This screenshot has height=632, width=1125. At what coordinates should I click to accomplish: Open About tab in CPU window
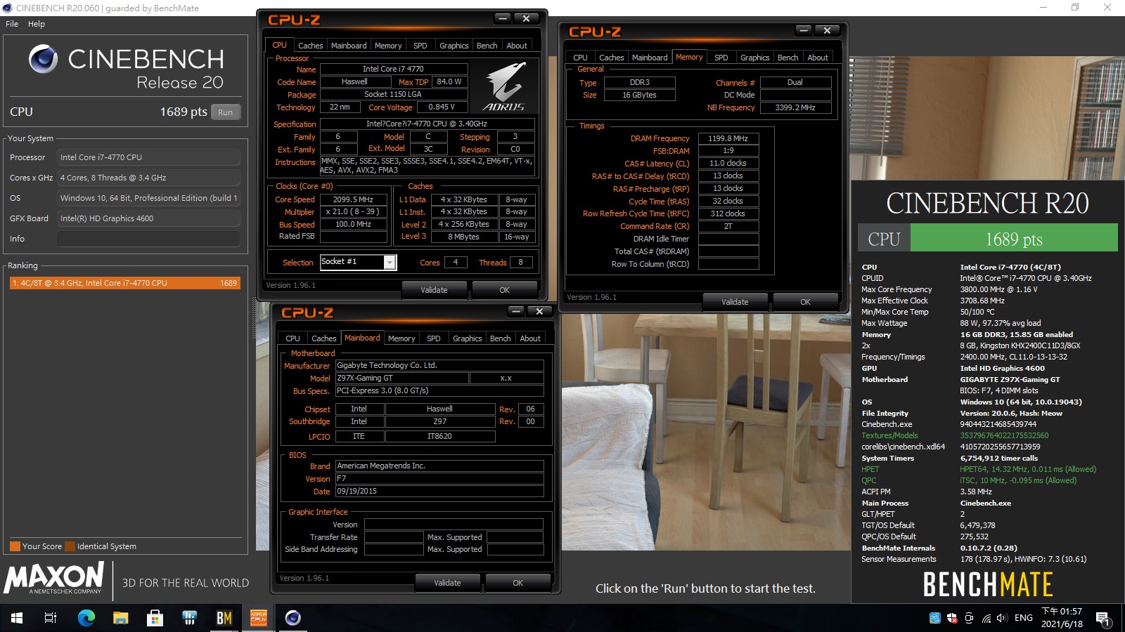pyautogui.click(x=517, y=46)
